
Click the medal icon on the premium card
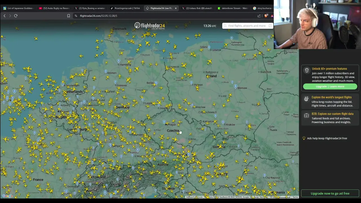pos(307,70)
